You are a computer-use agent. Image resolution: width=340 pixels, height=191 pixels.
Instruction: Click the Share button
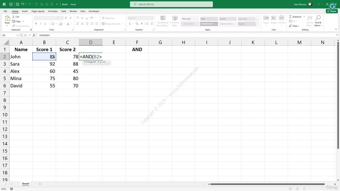click(332, 11)
